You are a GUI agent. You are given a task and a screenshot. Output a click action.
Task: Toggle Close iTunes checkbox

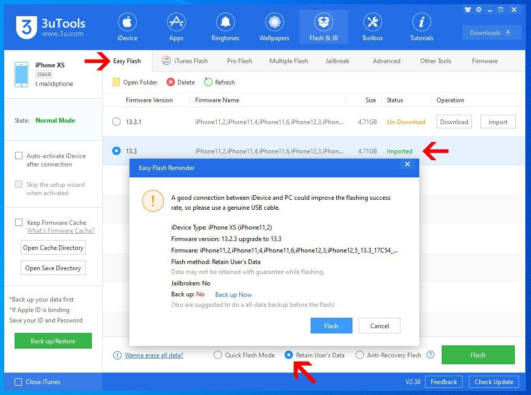coord(18,382)
